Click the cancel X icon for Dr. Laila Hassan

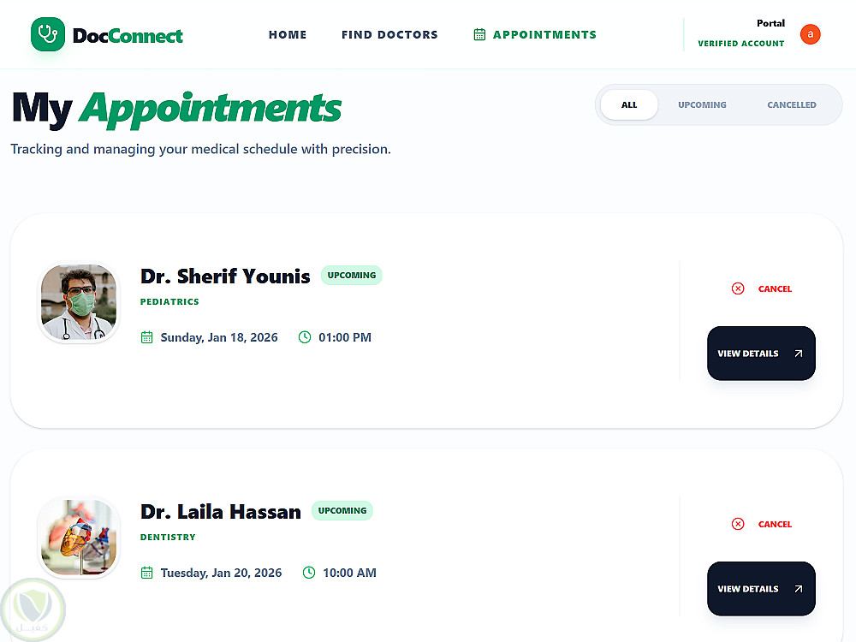[x=738, y=524]
